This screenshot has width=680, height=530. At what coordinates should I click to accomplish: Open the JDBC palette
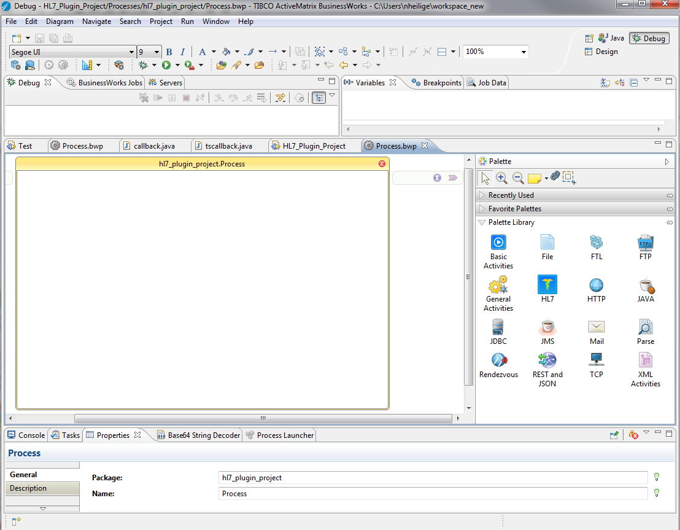(498, 328)
